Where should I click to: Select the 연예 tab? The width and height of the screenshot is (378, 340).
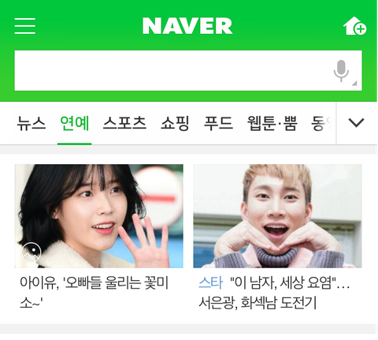pos(75,123)
